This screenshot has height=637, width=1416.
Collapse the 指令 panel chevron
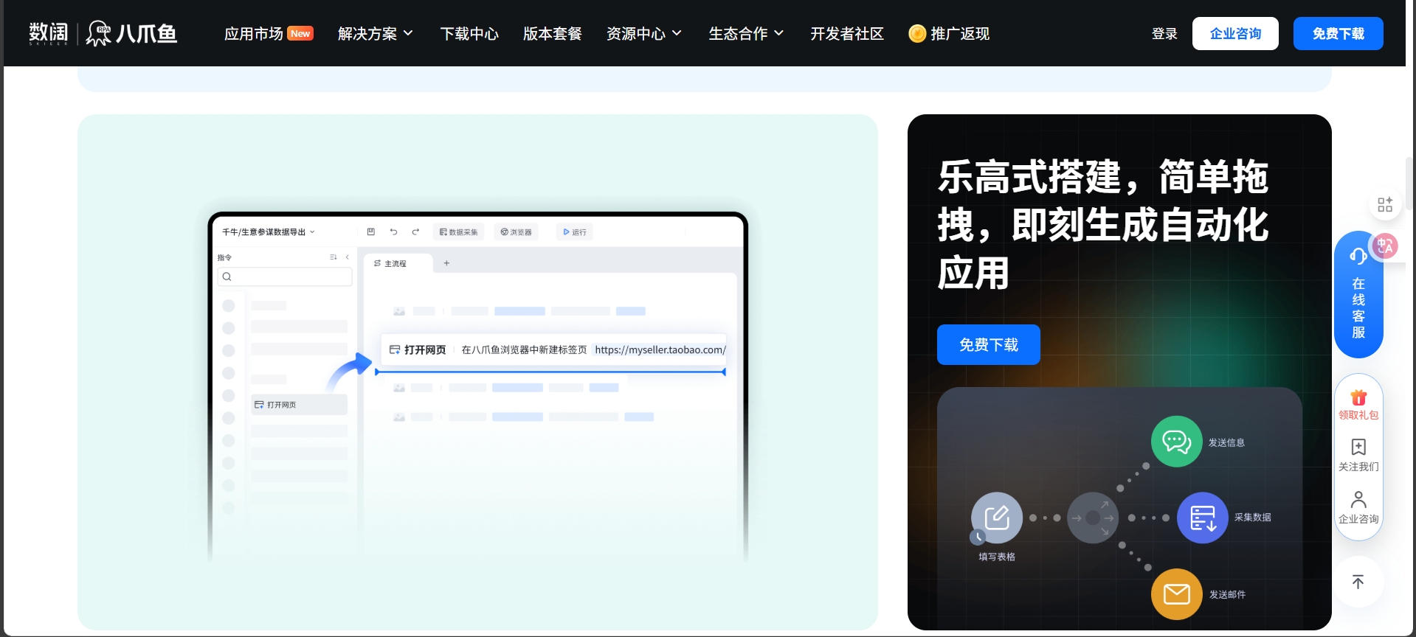348,257
